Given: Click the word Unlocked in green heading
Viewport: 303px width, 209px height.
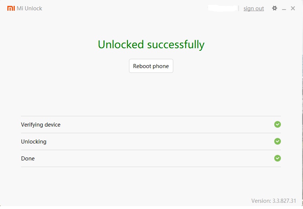Looking at the screenshot, I should pyautogui.click(x=121, y=45).
